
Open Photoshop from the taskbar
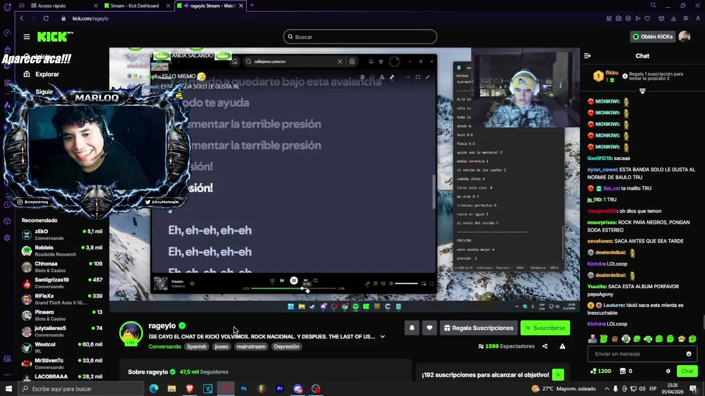tap(243, 389)
